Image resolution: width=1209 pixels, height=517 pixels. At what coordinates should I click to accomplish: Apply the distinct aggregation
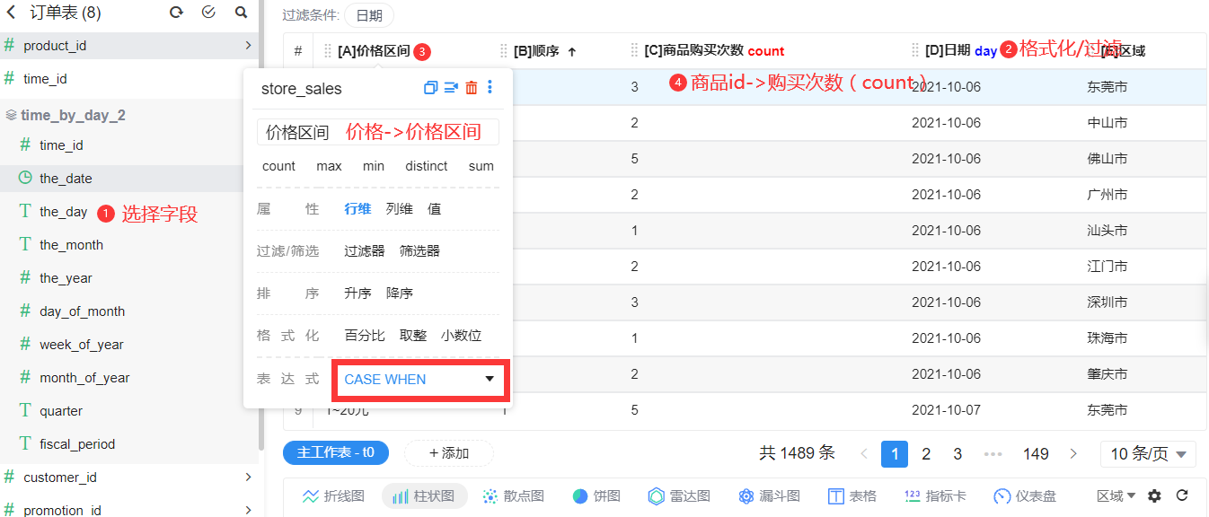point(427,166)
